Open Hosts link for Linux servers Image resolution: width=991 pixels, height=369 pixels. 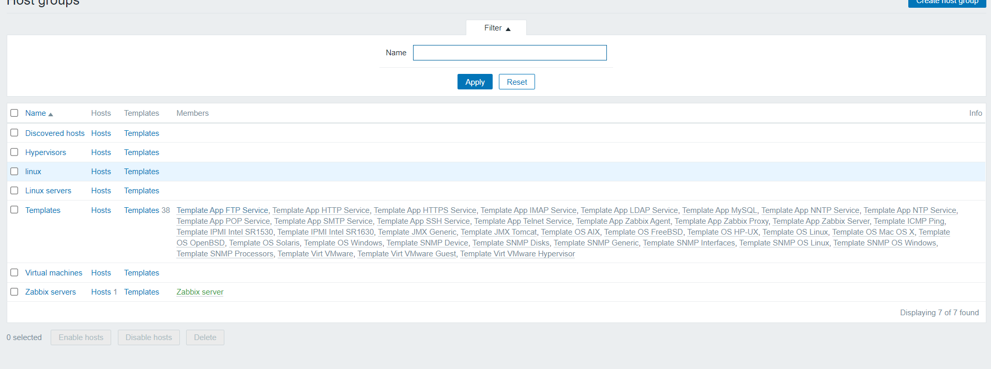tap(101, 191)
